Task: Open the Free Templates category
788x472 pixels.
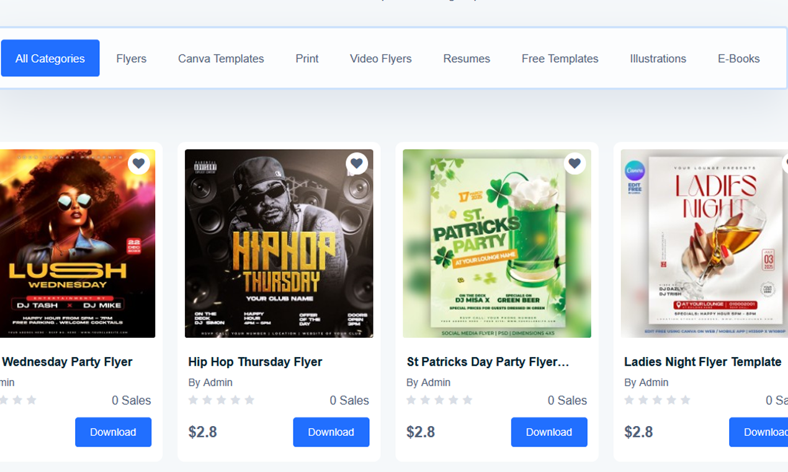Action: point(560,58)
